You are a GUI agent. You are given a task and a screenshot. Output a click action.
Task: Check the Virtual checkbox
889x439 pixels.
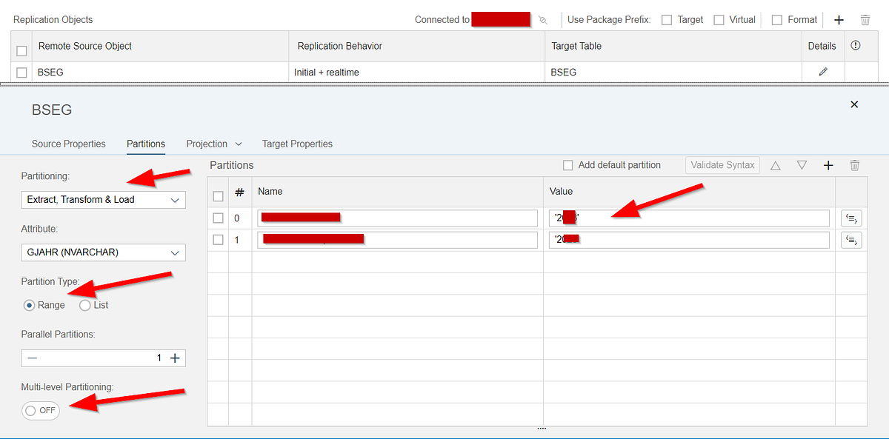[x=720, y=20]
